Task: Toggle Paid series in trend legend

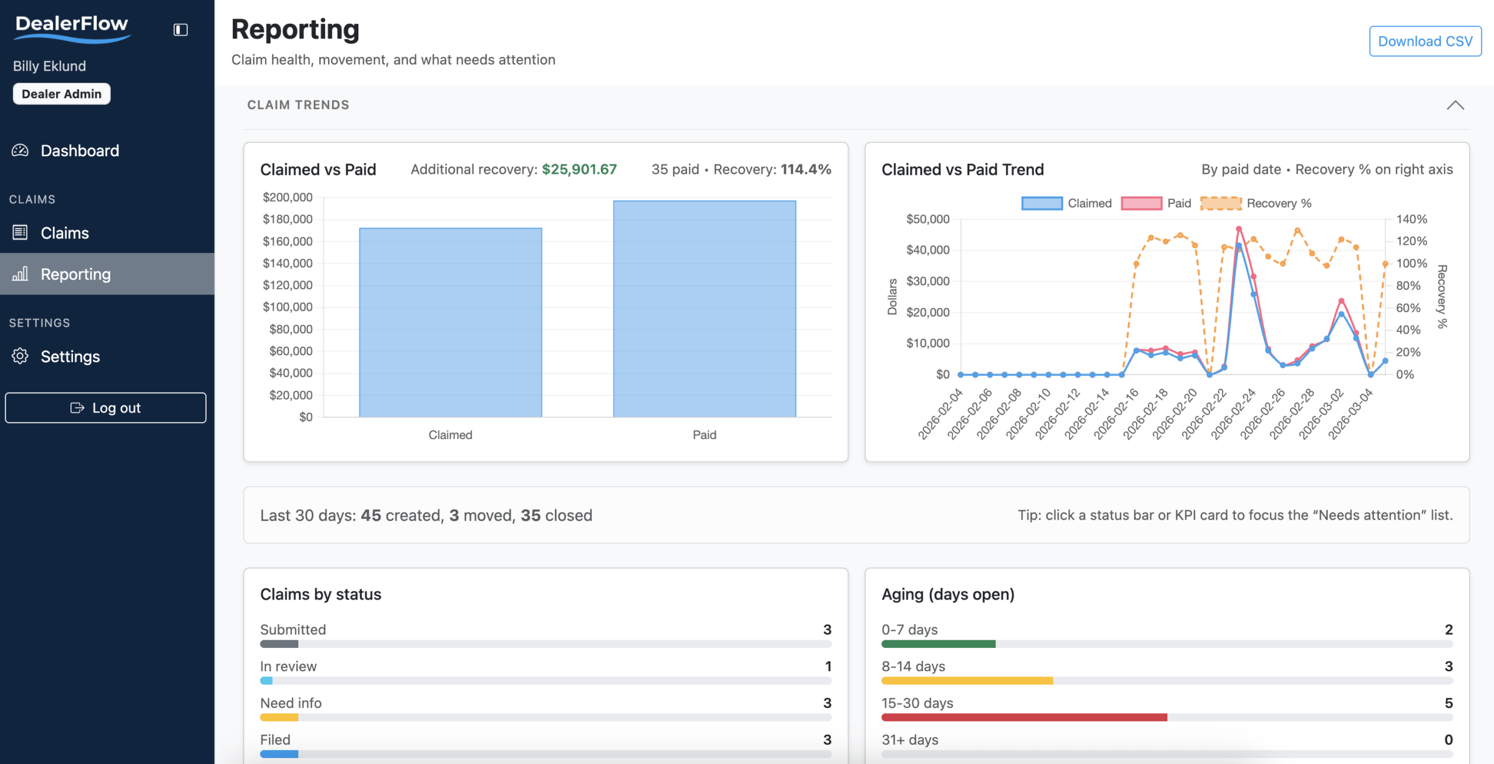Action: click(x=1156, y=203)
